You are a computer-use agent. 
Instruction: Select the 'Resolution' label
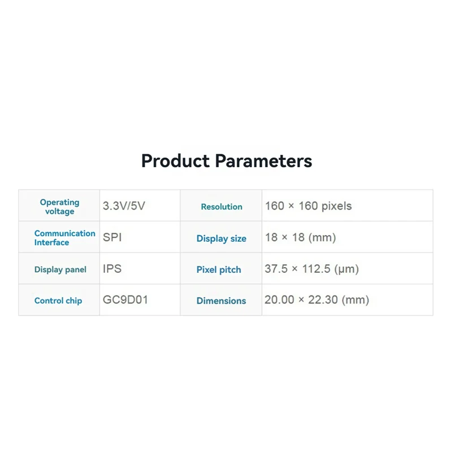[221, 207]
